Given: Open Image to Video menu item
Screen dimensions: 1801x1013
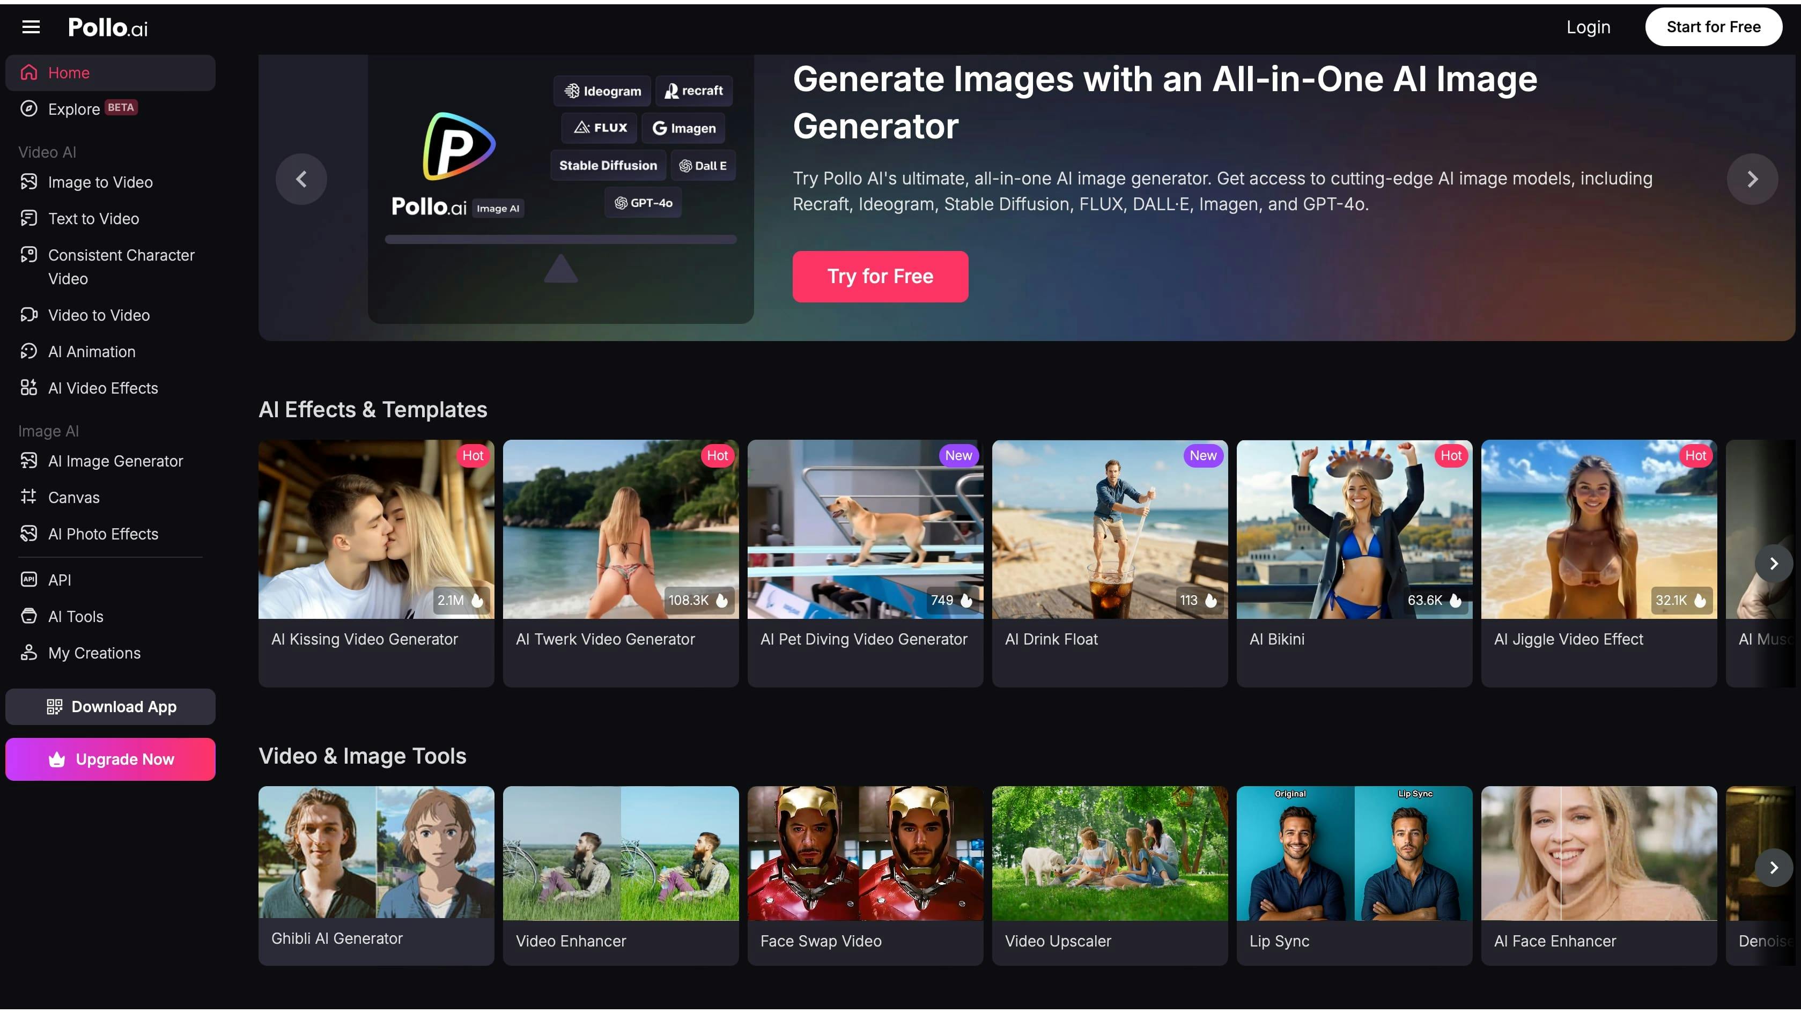Looking at the screenshot, I should tap(100, 182).
